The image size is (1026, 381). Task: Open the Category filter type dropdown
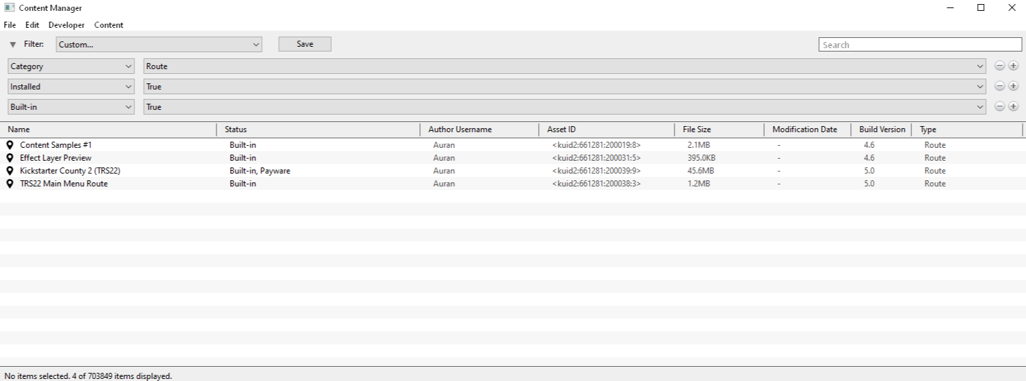71,66
